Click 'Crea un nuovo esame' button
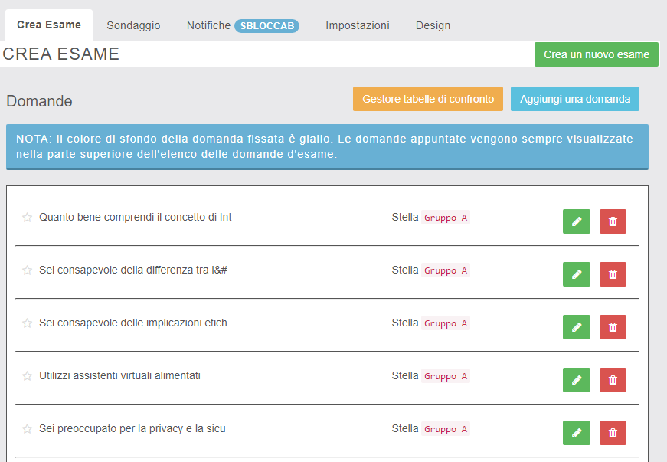This screenshot has height=462, width=667. pos(596,54)
